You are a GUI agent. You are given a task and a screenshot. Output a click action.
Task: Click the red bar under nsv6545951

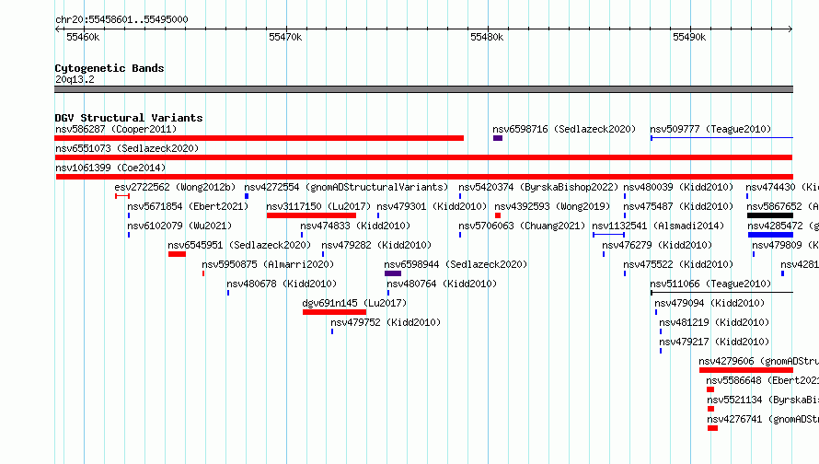tap(177, 254)
